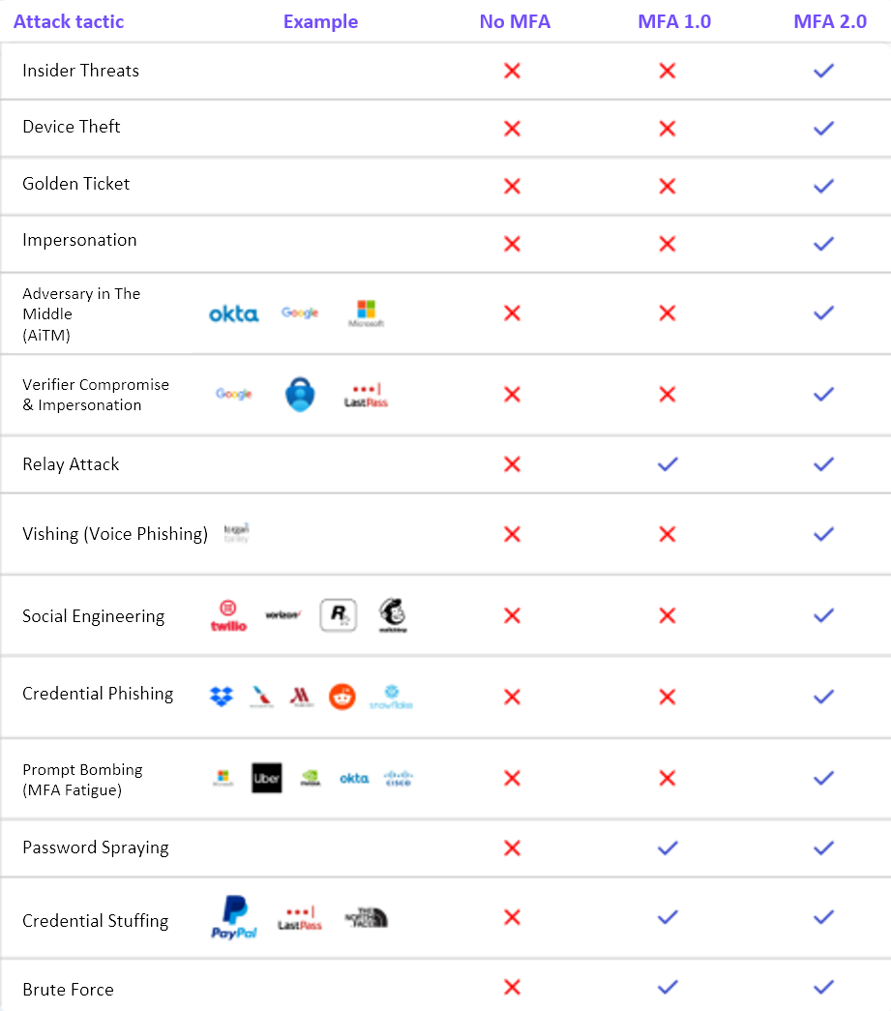
Task: Click the Golden Ticket row label
Action: click(76, 184)
